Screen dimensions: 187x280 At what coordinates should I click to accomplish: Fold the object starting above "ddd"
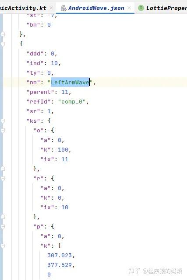tap(3, 44)
